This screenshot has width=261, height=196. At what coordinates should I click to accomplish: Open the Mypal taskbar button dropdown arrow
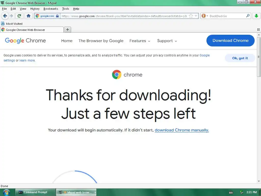click(95, 192)
